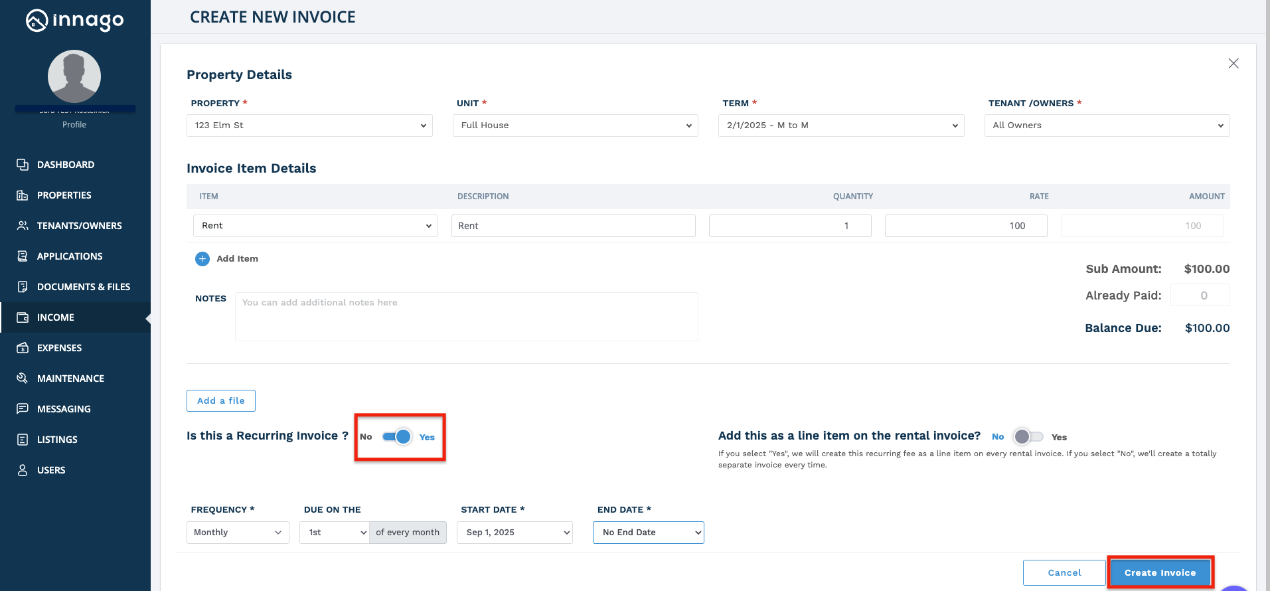Go to Expenses in the sidebar

[x=59, y=348]
